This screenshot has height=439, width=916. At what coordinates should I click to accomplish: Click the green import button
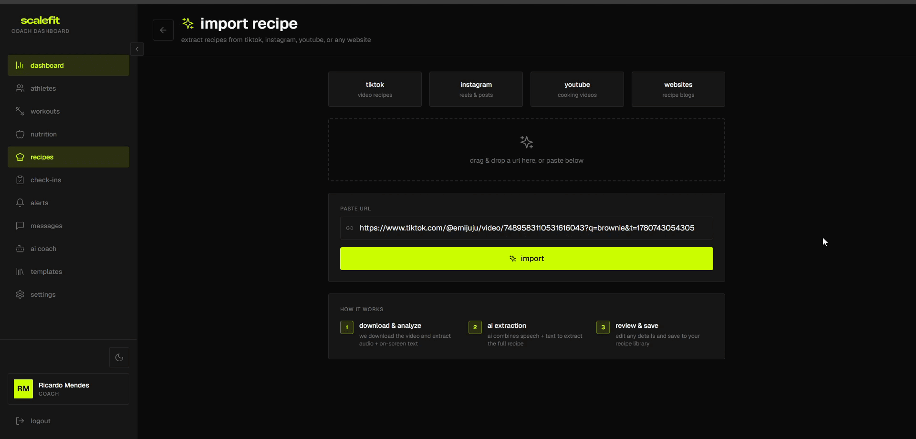[x=527, y=259]
